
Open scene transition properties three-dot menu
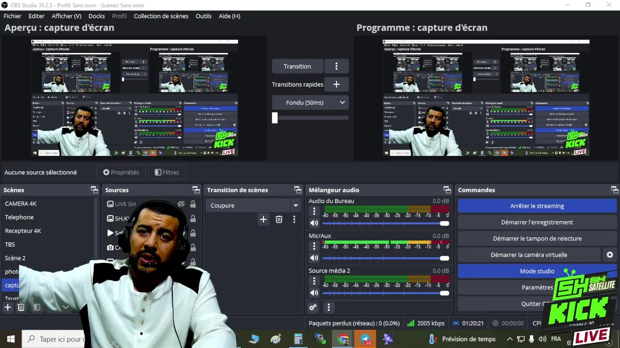294,219
